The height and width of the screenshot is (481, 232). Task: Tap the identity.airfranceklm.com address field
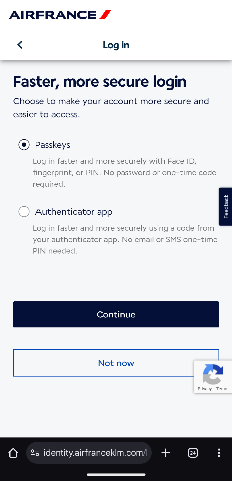click(95, 453)
